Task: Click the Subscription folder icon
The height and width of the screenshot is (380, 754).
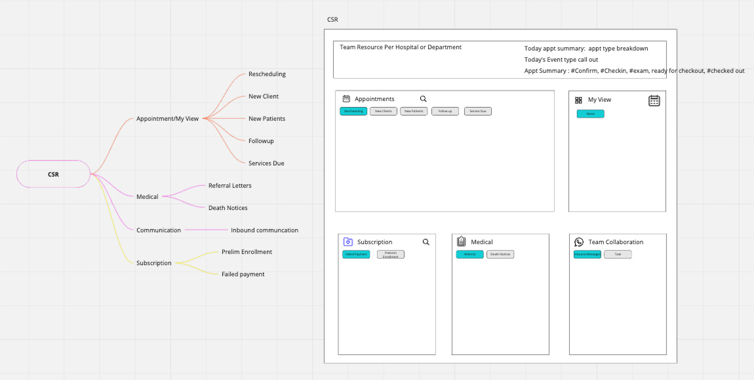Action: coord(347,242)
